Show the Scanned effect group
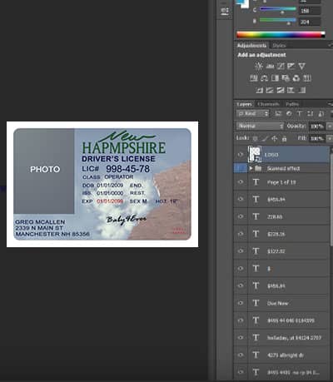 tap(241, 168)
